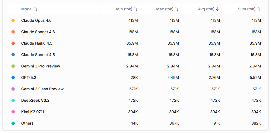Click the Avg (tok) header label
The image size is (271, 133).
click(206, 9)
